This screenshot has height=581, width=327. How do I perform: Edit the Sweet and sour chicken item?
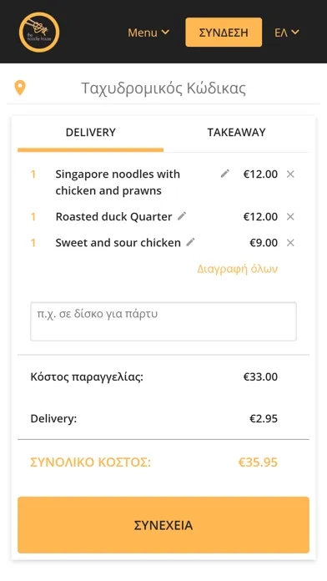190,242
